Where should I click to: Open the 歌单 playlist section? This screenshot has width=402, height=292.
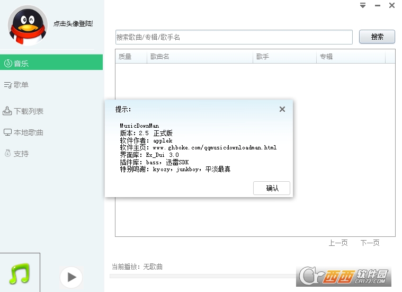click(x=16, y=85)
